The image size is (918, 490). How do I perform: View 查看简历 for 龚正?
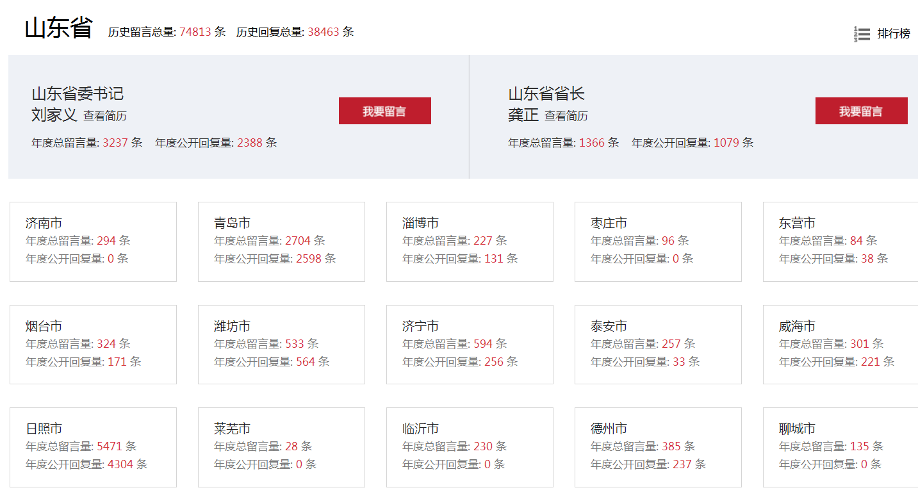566,116
